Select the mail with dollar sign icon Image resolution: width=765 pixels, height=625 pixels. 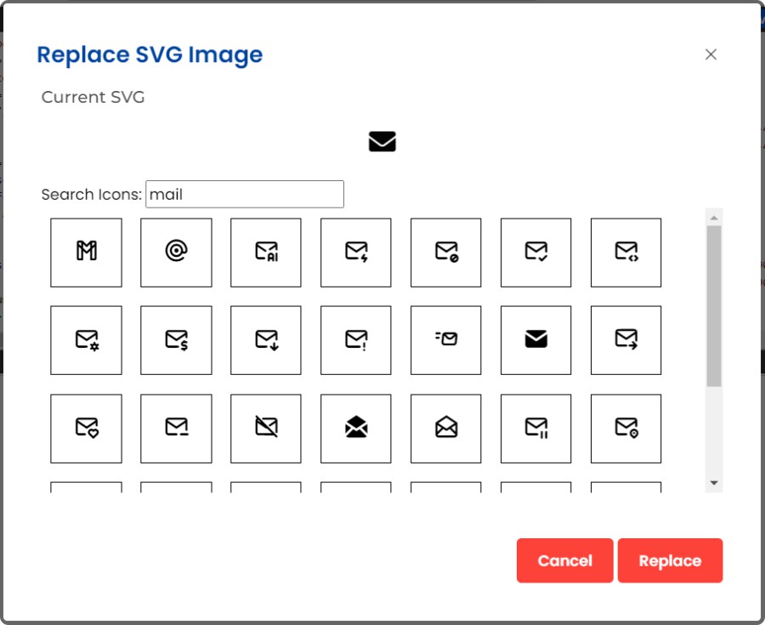176,340
